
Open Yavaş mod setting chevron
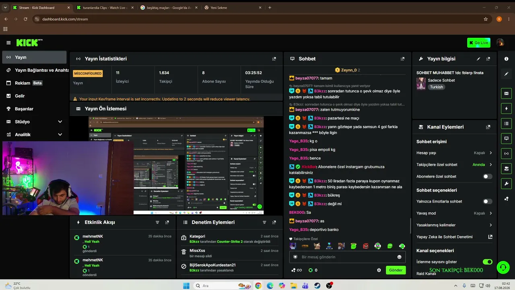point(490,213)
